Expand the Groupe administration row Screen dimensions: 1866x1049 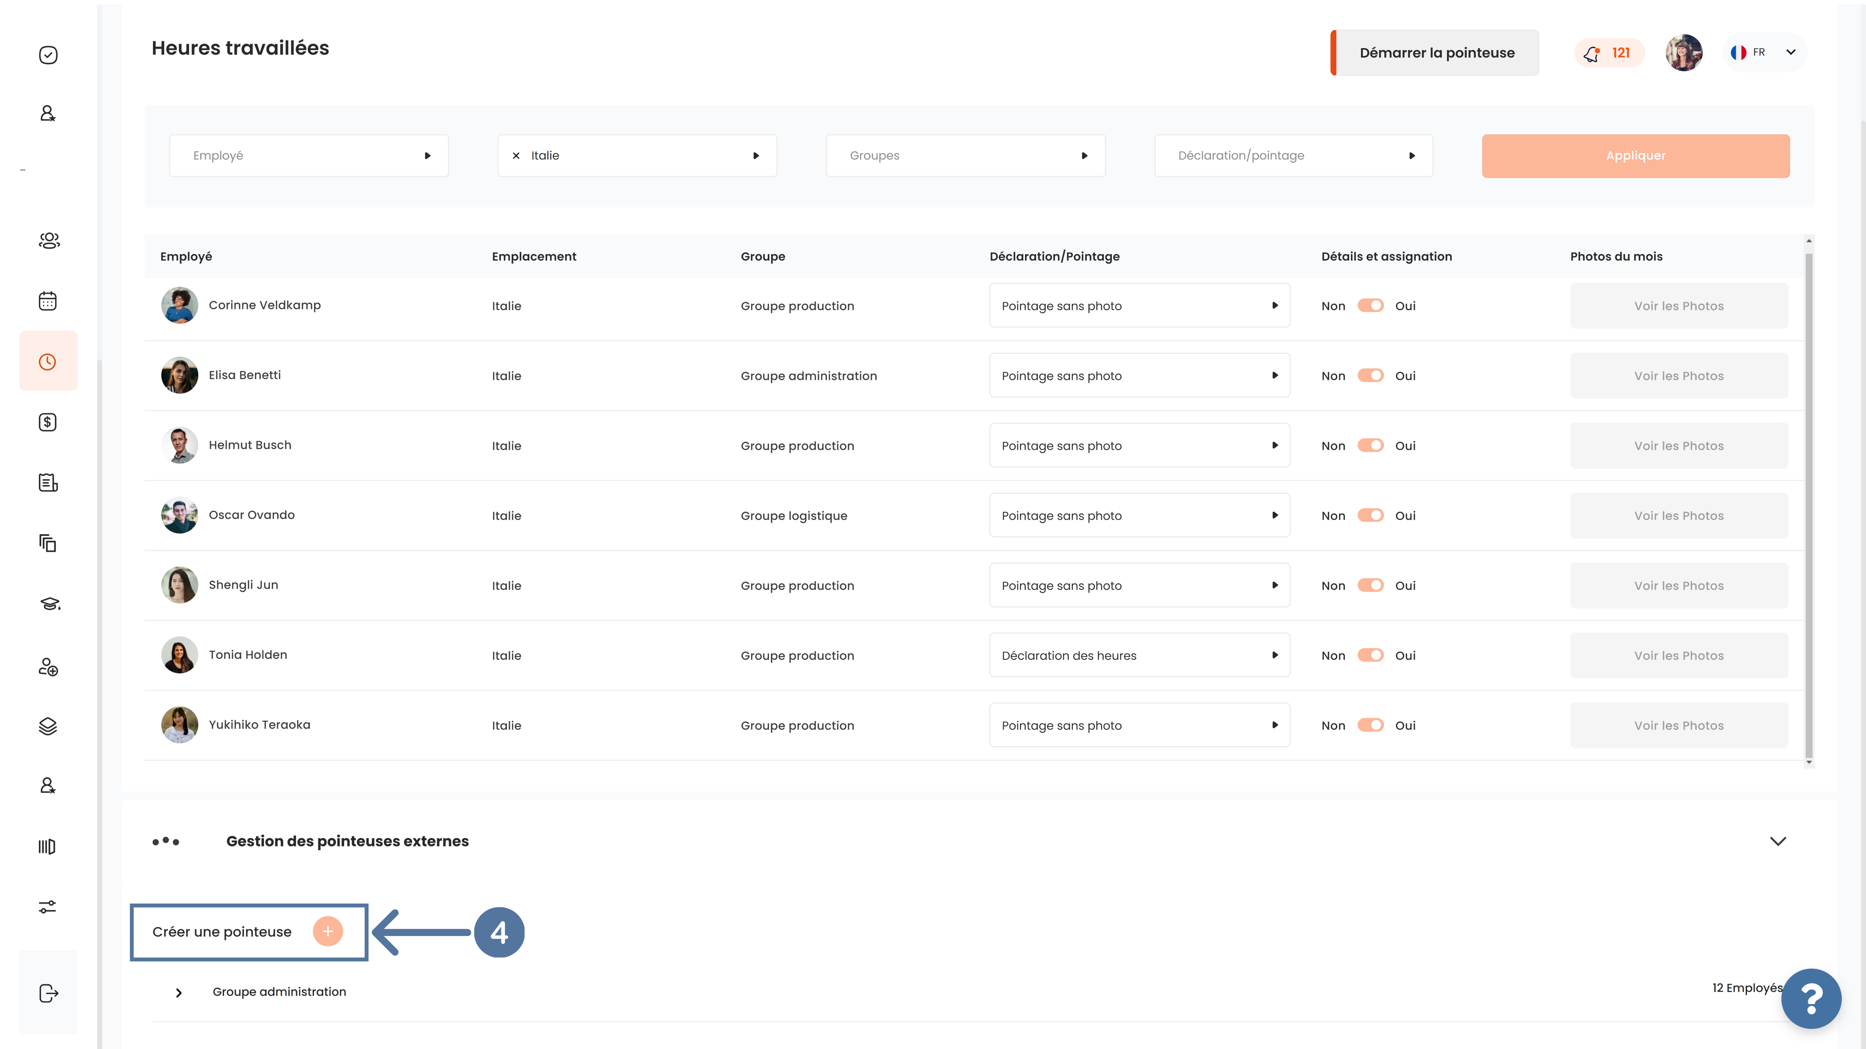tap(178, 992)
